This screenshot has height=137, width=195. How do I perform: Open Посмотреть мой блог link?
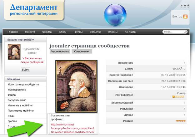point(21,111)
